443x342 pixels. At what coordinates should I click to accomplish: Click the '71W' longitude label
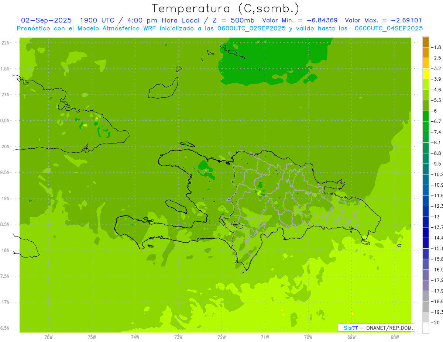pos(265,337)
